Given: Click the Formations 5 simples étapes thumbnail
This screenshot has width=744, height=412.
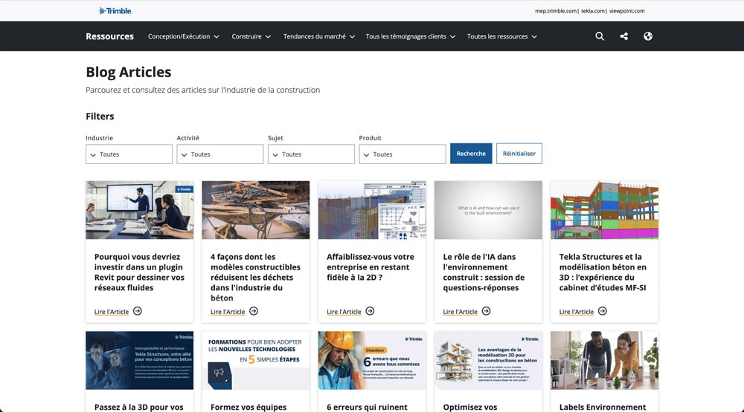Looking at the screenshot, I should (x=256, y=360).
